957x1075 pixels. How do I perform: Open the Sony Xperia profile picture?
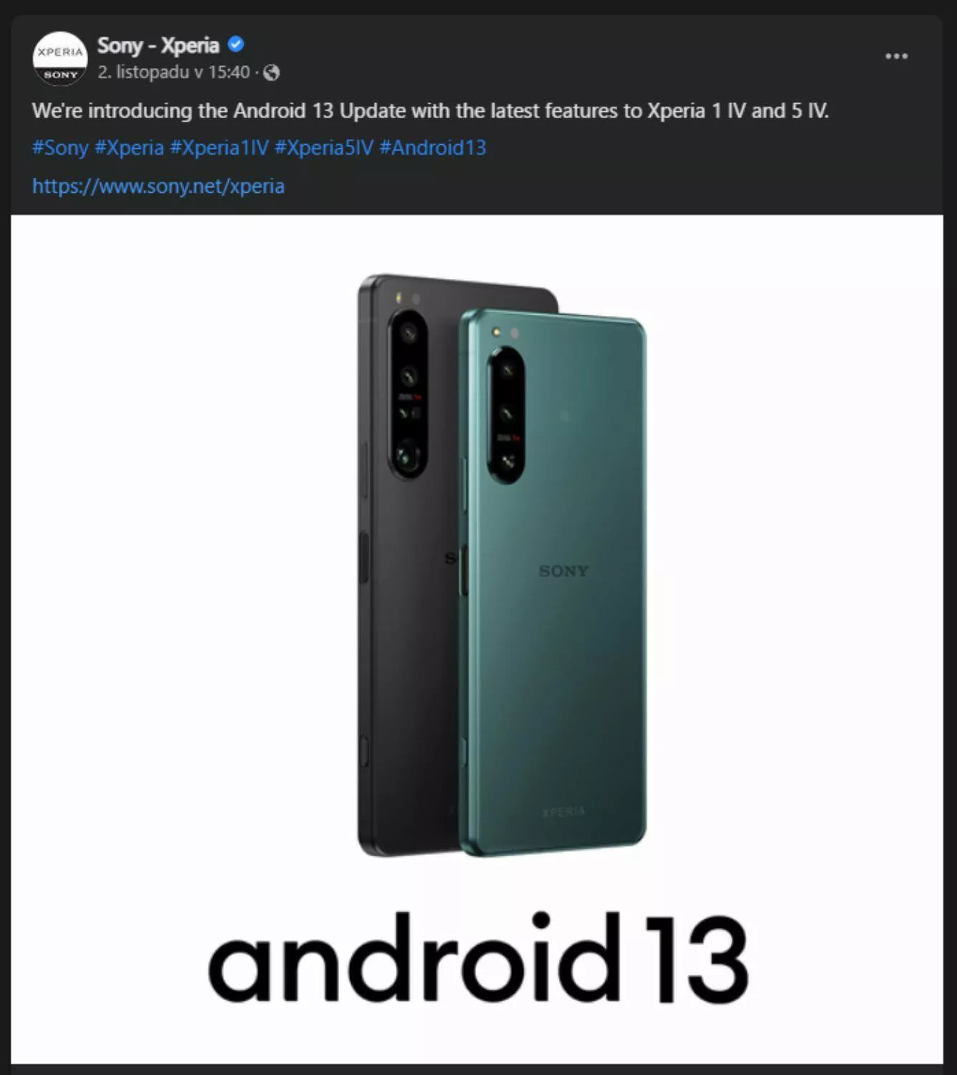click(60, 59)
